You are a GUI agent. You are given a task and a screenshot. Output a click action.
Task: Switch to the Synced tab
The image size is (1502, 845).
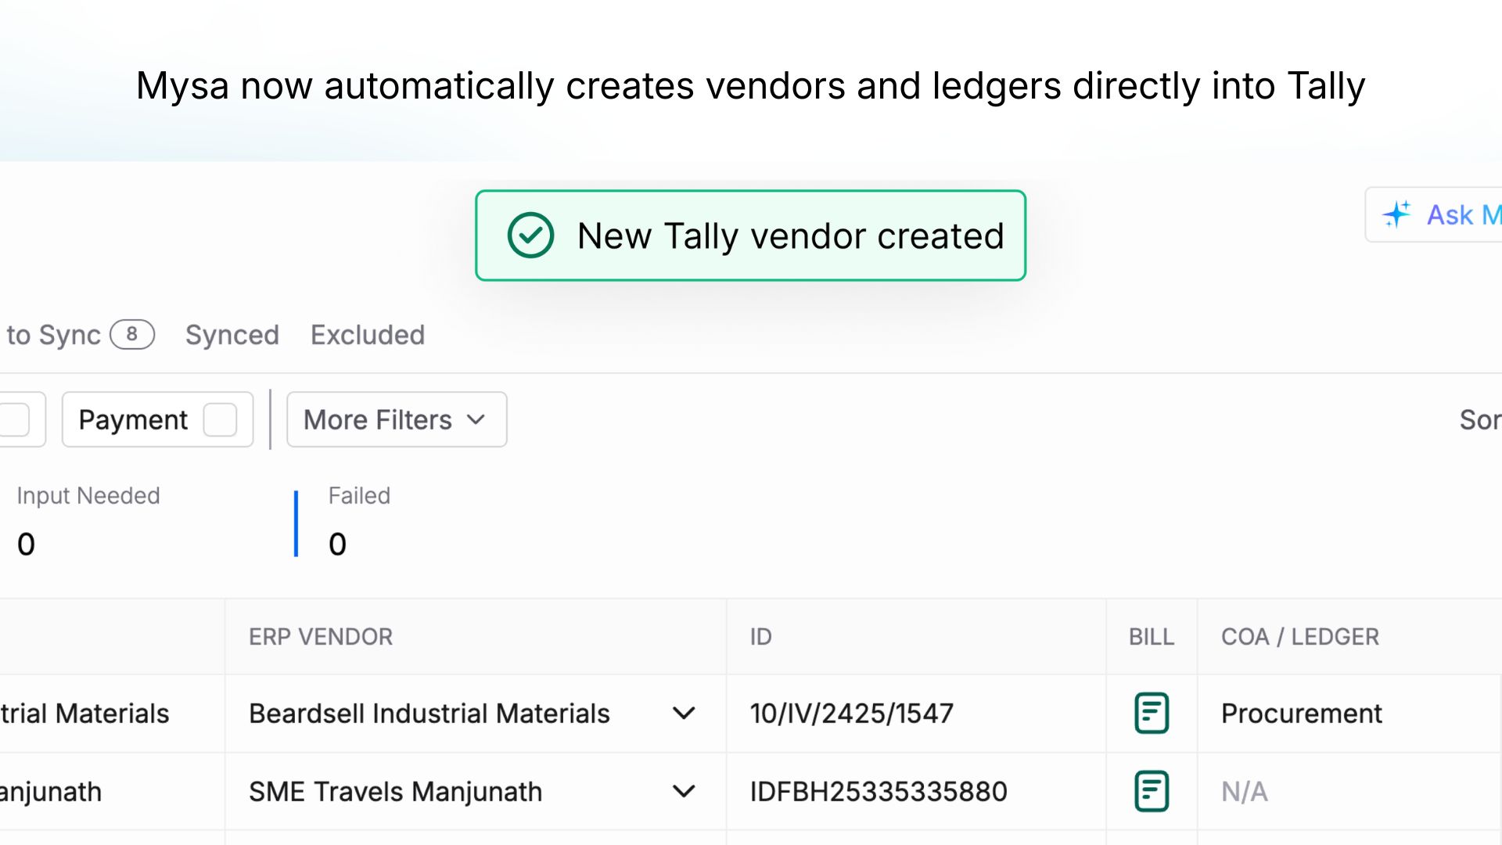pos(232,335)
